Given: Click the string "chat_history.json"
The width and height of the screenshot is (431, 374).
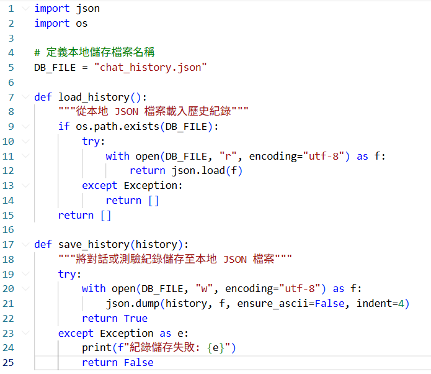Looking at the screenshot, I should point(150,68).
